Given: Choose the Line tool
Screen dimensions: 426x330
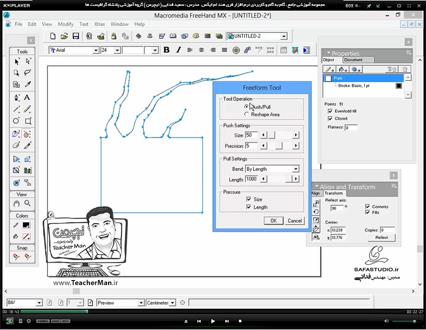Looking at the screenshot, I should [x=17, y=109].
